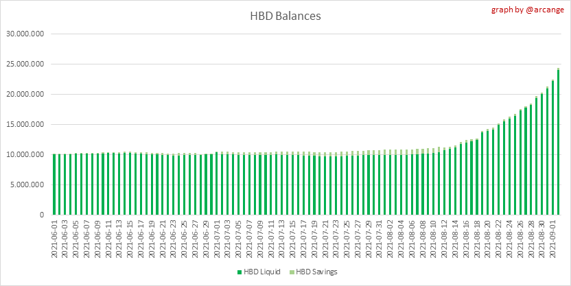Screen dimensions: 571x286
Task: Click the HBD Liquid legend color swatch
Action: pyautogui.click(x=239, y=272)
